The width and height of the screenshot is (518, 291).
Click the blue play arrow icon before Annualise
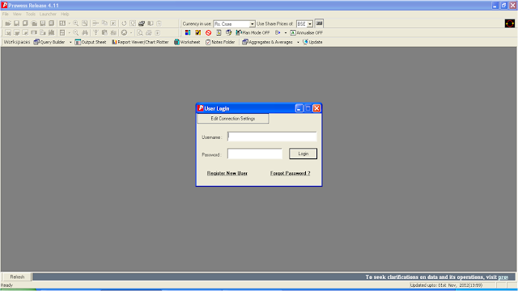[x=278, y=32]
